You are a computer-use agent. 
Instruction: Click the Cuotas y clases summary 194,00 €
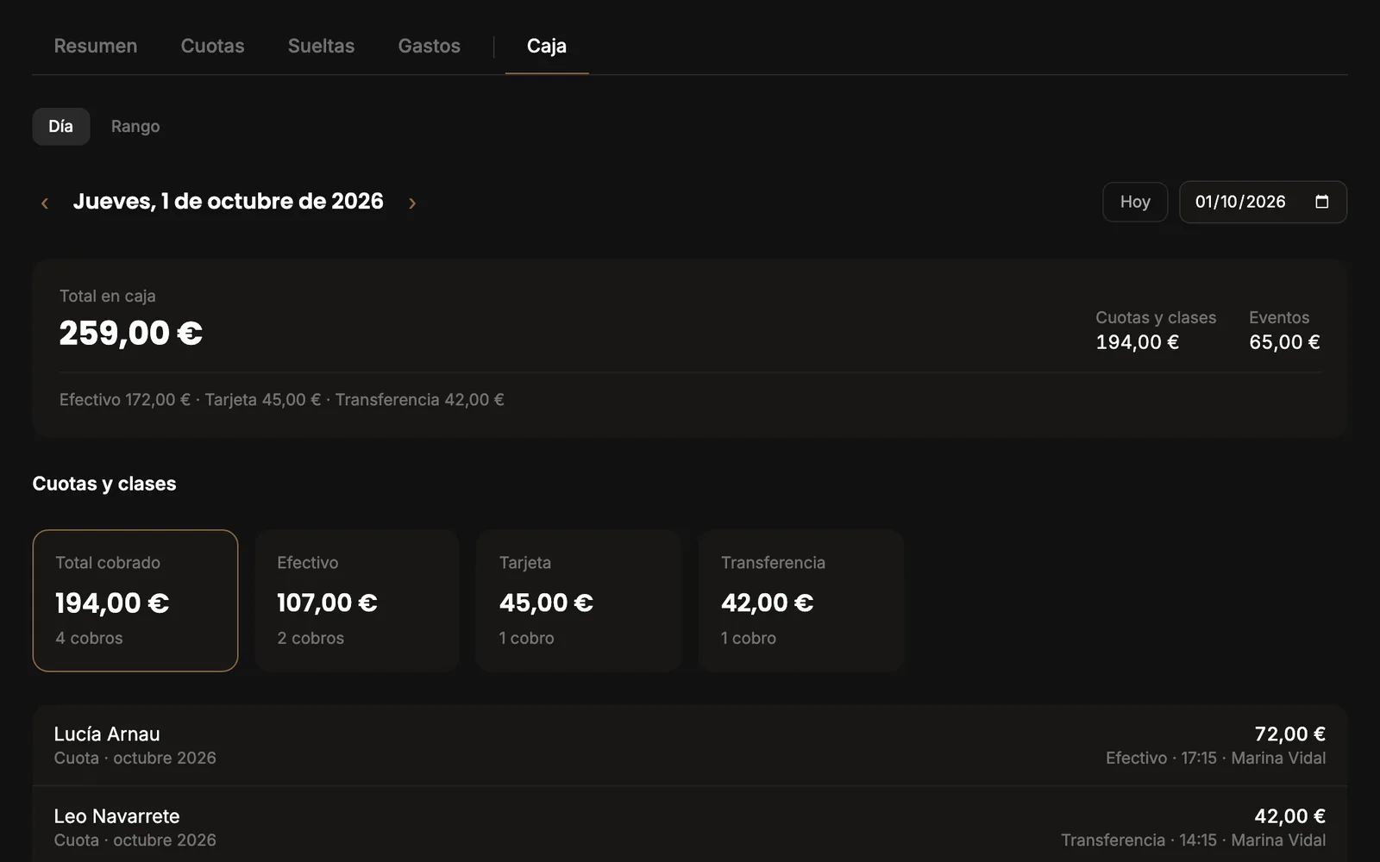pyautogui.click(x=1138, y=342)
